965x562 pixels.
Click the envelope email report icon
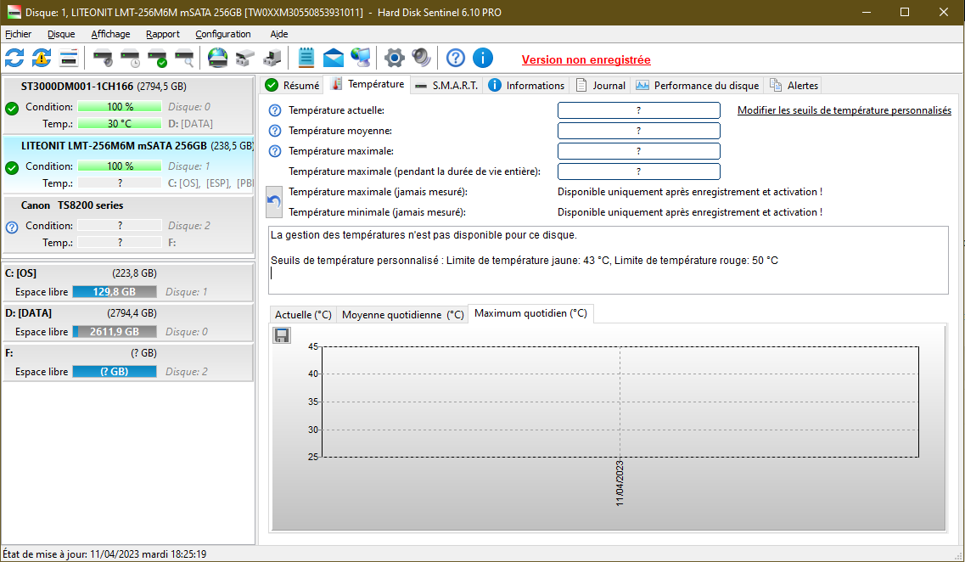click(x=334, y=58)
